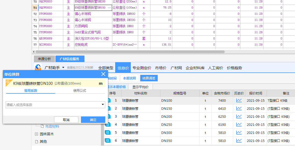This screenshot has width=295, height=150.
Task: Click the horizontal scrollbar of materials table
Action: (130, 52)
